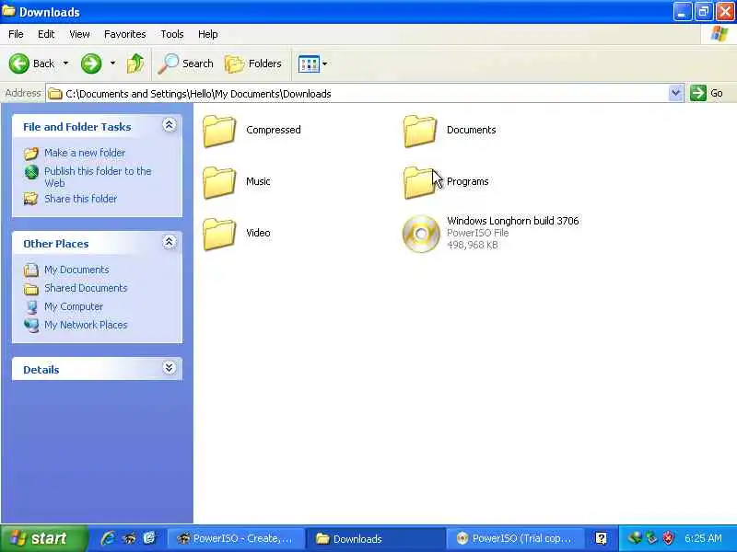Click the Share this folder icon
The height and width of the screenshot is (552, 737).
31,199
